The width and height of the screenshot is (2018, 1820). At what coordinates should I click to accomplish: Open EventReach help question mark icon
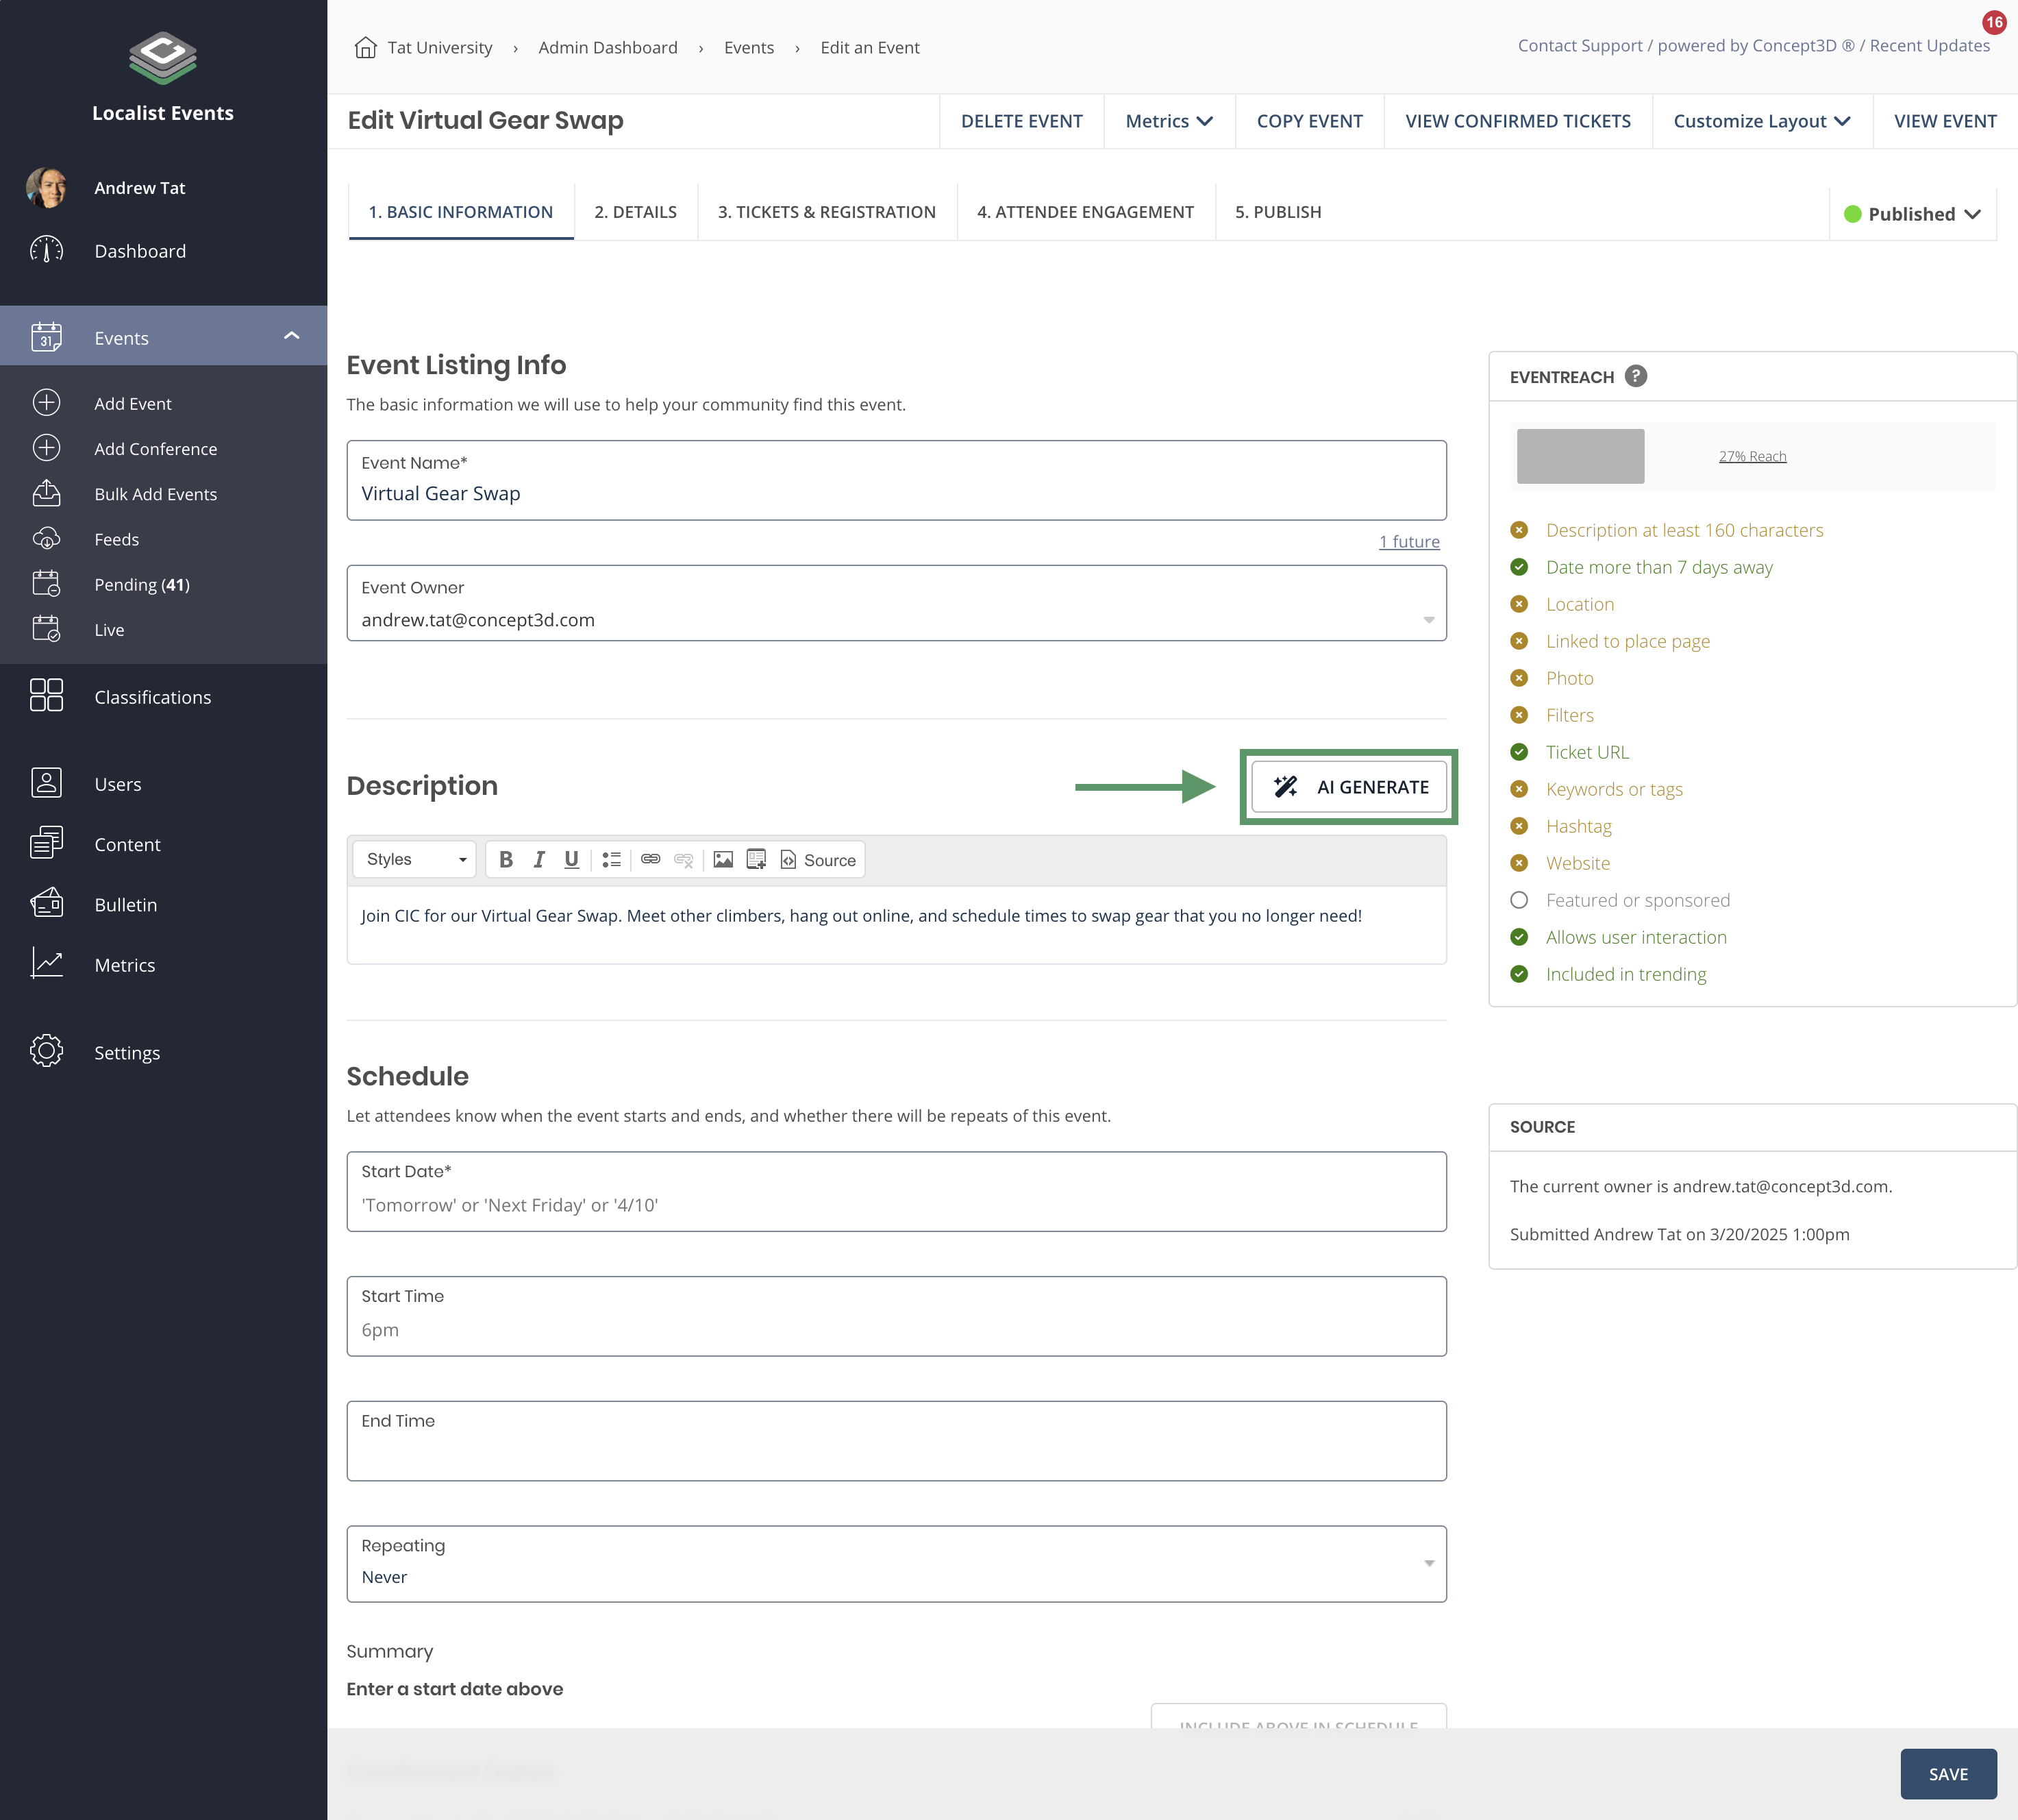1635,376
